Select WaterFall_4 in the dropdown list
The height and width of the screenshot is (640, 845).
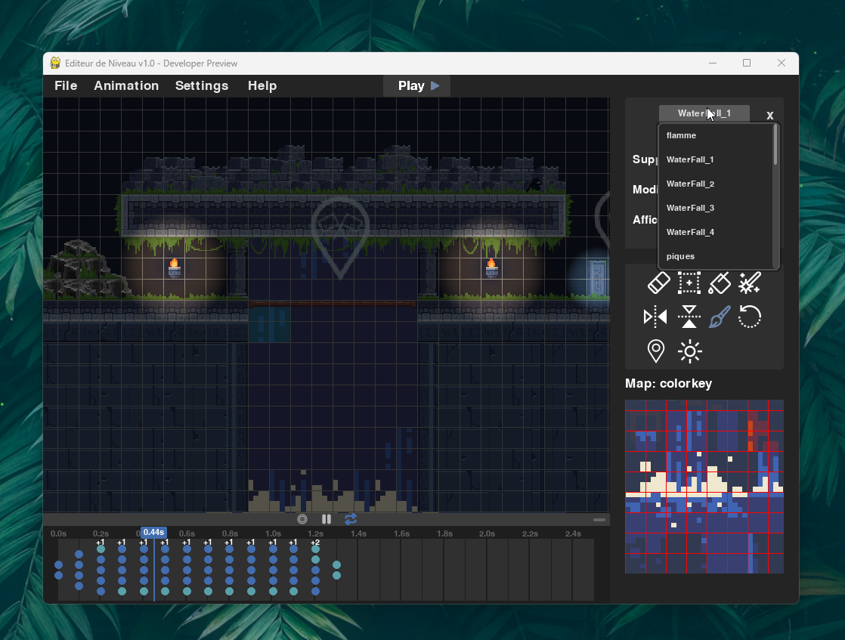click(716, 232)
